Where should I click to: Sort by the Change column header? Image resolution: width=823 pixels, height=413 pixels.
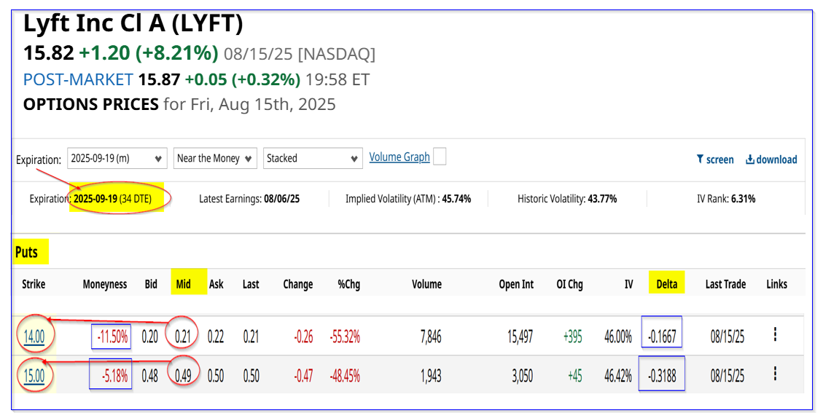click(x=298, y=284)
